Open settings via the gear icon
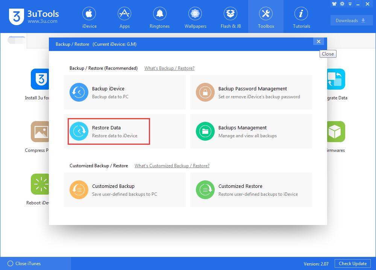The width and height of the screenshot is (376, 270). click(x=342, y=4)
